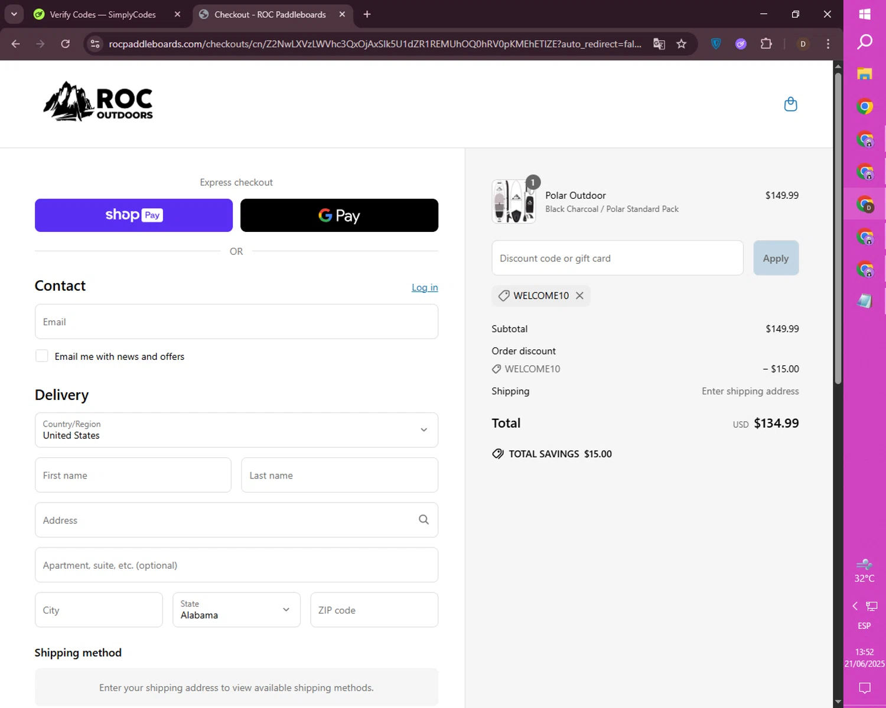This screenshot has height=708, width=886.
Task: Pay with Google Pay button
Action: click(339, 215)
